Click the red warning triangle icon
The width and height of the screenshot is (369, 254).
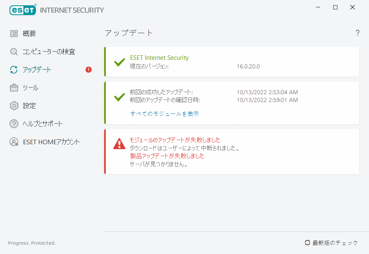click(119, 144)
